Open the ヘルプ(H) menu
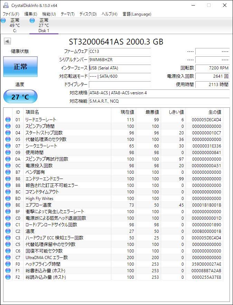Screen dimensions: 233x305 (x=109, y=14)
